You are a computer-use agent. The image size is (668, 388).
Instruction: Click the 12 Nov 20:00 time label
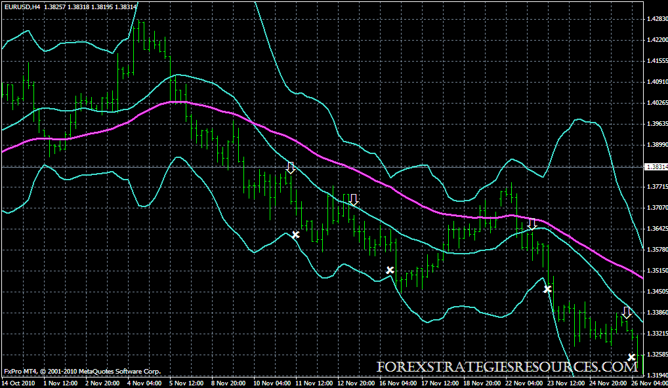tap(356, 383)
